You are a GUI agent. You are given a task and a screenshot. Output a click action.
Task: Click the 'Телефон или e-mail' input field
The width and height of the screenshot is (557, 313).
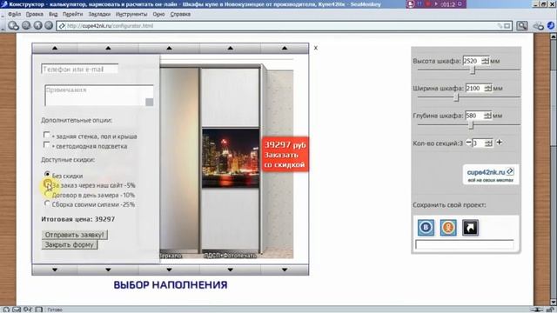pos(79,70)
